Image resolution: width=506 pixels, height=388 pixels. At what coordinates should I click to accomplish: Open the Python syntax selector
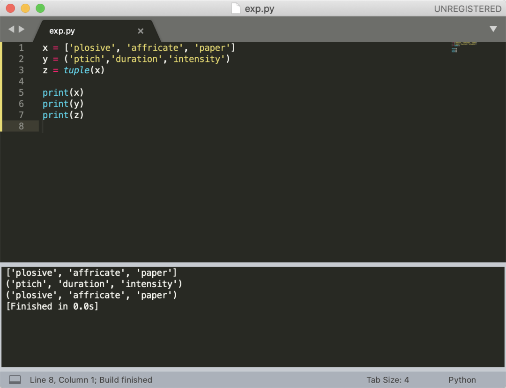pos(461,380)
